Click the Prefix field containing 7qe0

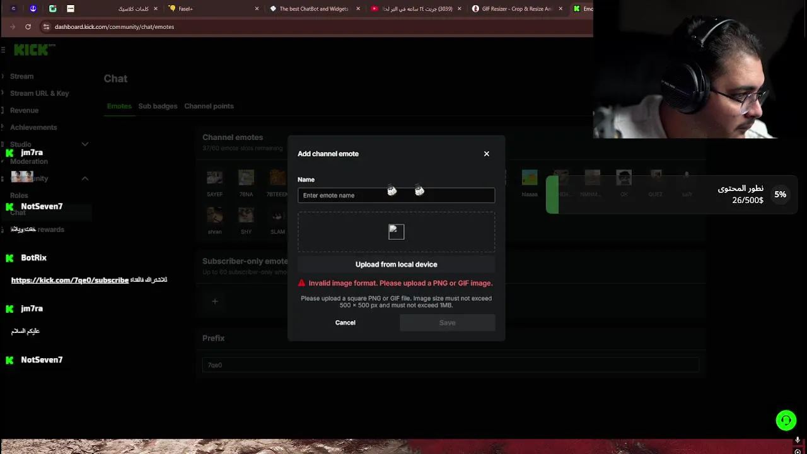tap(451, 365)
